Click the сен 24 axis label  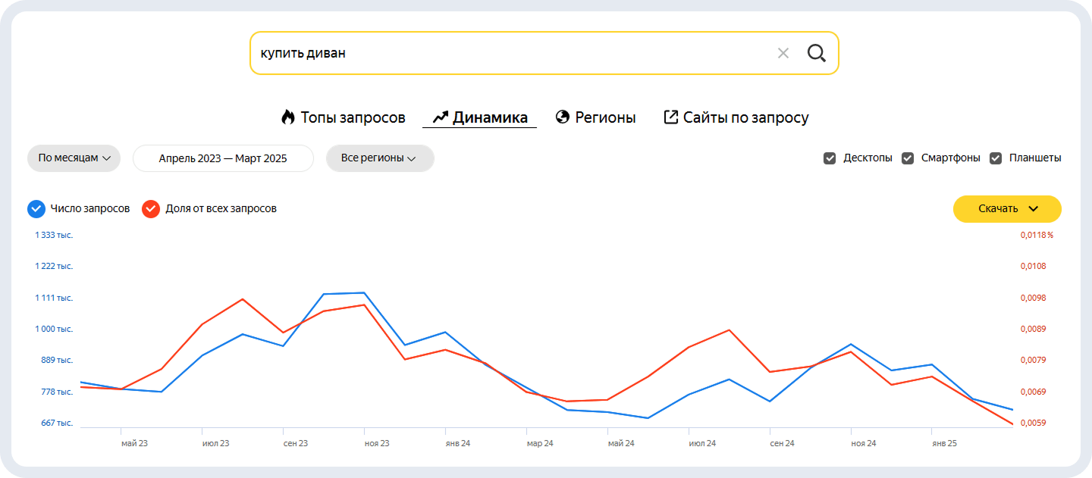pyautogui.click(x=782, y=443)
